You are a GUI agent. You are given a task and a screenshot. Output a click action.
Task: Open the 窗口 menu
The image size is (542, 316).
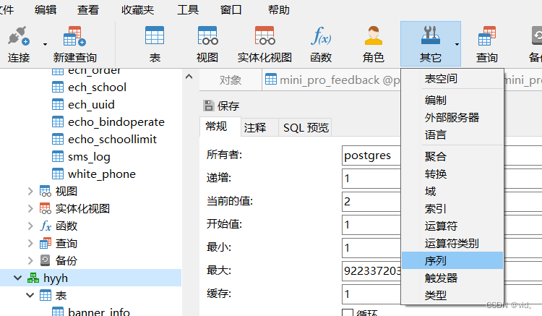click(x=231, y=9)
